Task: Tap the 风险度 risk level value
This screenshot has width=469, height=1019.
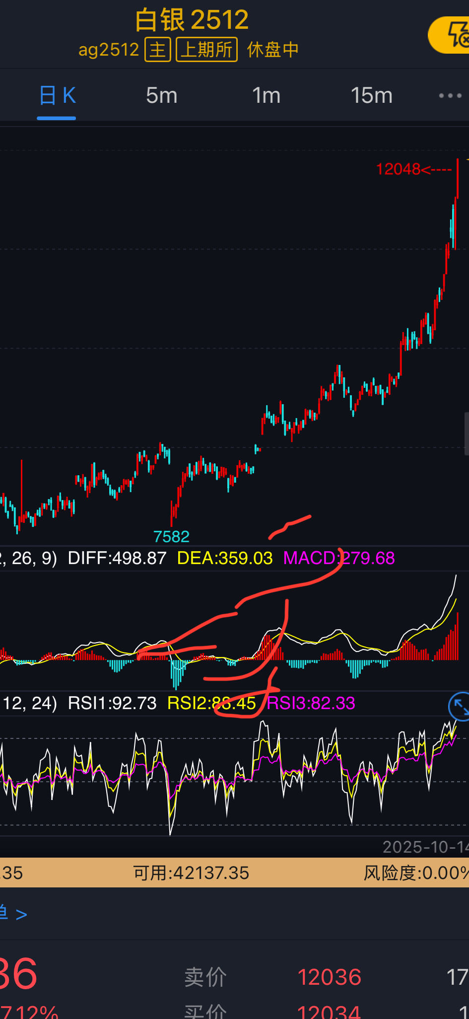Action: [416, 873]
